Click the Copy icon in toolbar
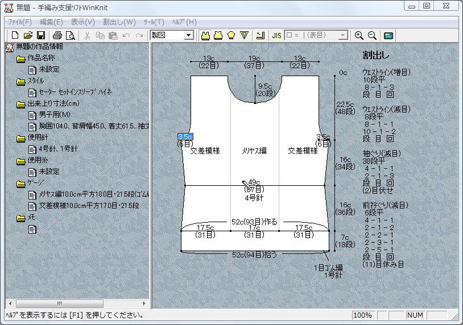 point(100,35)
